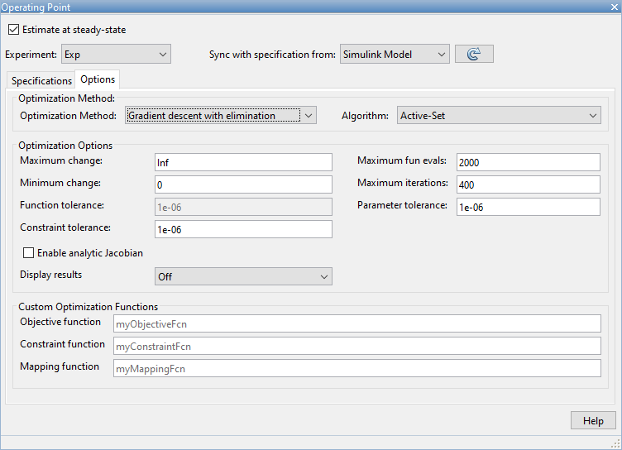The width and height of the screenshot is (622, 450).
Task: Focus the Constraint tolerance field
Action: click(243, 229)
